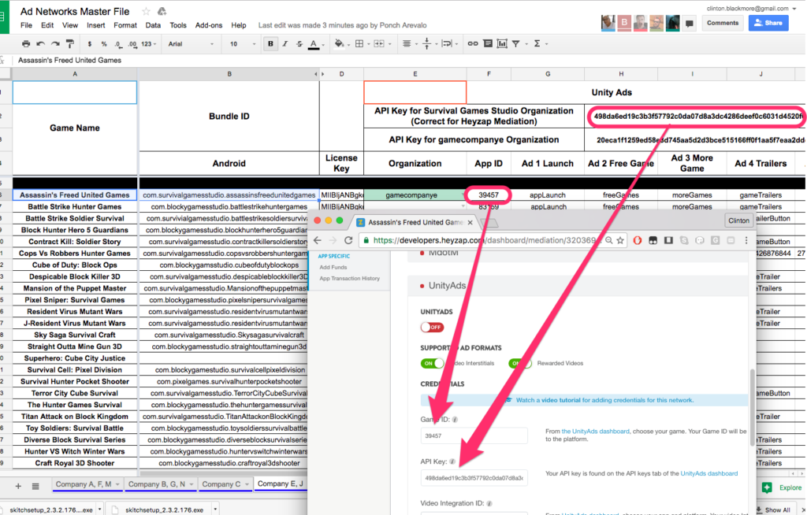Click the Game ID input field
This screenshot has width=807, height=515.
point(474,435)
